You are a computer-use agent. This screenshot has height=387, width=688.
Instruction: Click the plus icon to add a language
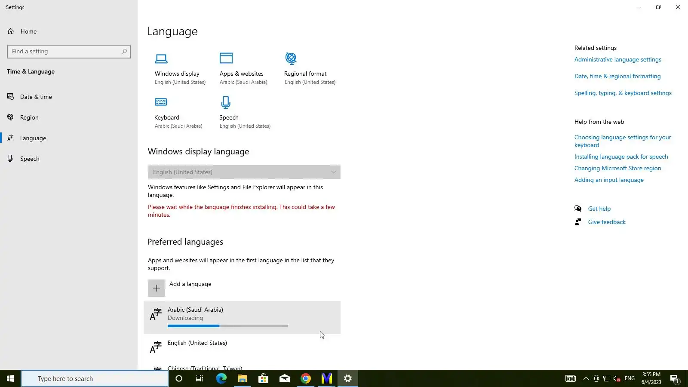[x=157, y=288]
